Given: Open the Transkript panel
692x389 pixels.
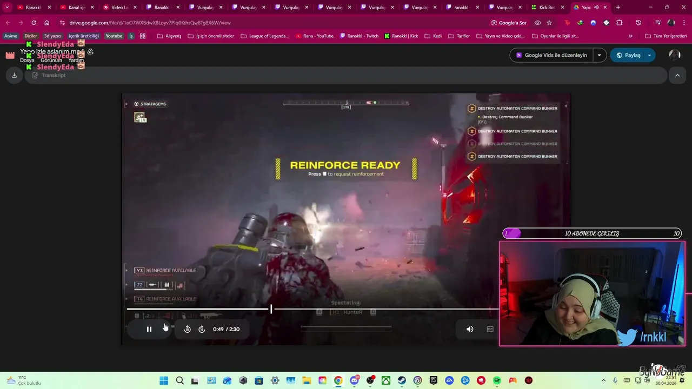Looking at the screenshot, I should tap(49, 75).
